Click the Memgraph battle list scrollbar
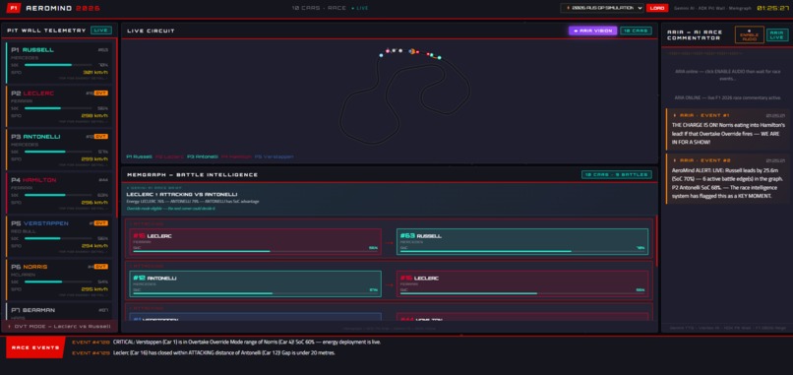This screenshot has width=793, height=375. click(656, 241)
